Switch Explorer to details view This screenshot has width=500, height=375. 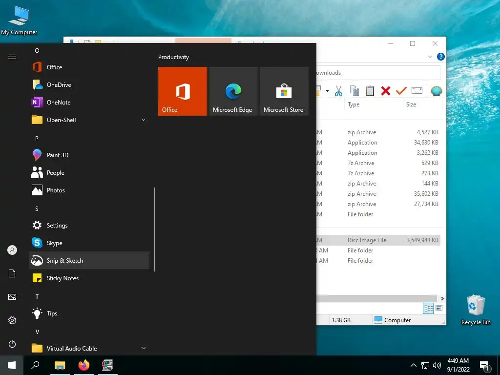428,309
